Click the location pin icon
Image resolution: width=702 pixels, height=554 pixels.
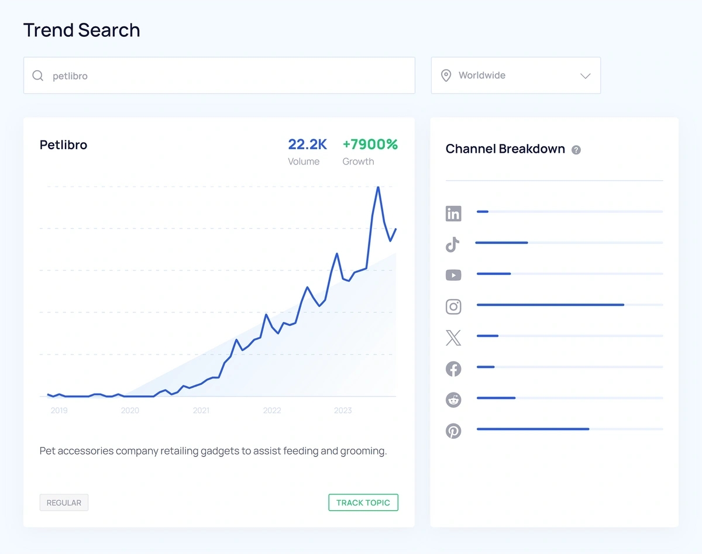(x=446, y=75)
